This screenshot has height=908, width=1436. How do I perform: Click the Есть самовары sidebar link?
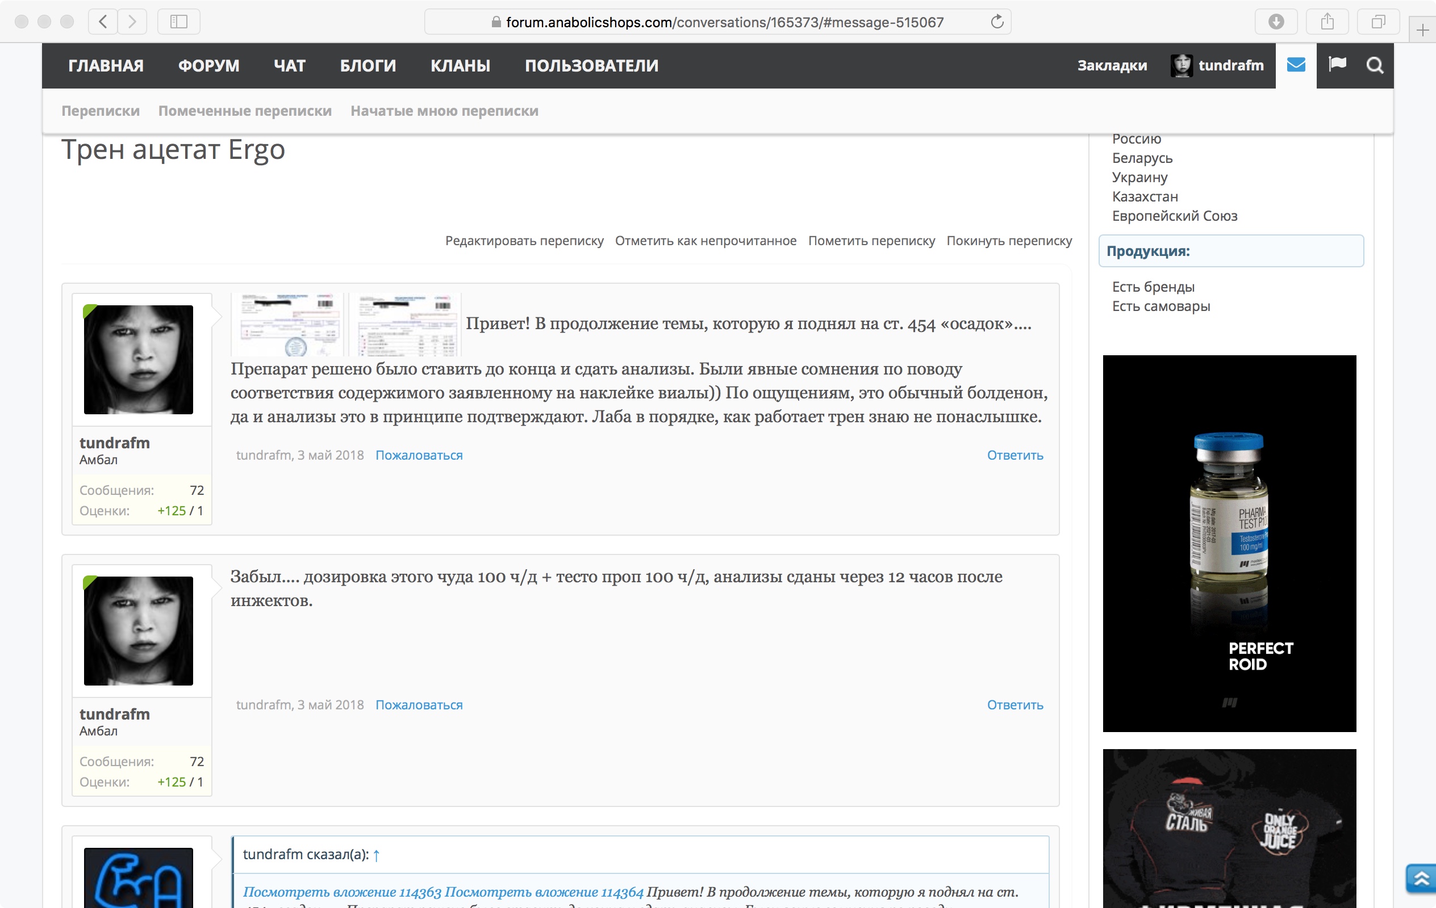pos(1161,306)
